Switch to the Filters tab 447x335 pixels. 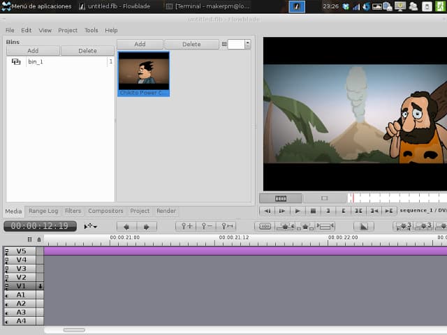[x=73, y=211]
